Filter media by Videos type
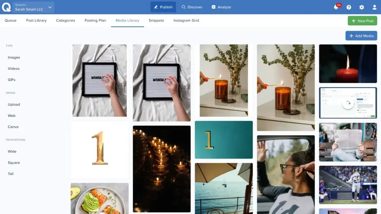Image resolution: width=381 pixels, height=214 pixels. [x=14, y=69]
